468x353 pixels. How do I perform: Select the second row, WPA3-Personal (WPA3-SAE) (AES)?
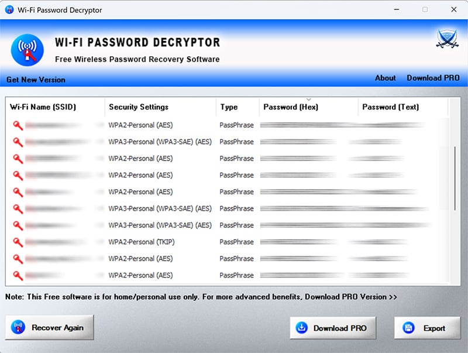[x=160, y=142]
